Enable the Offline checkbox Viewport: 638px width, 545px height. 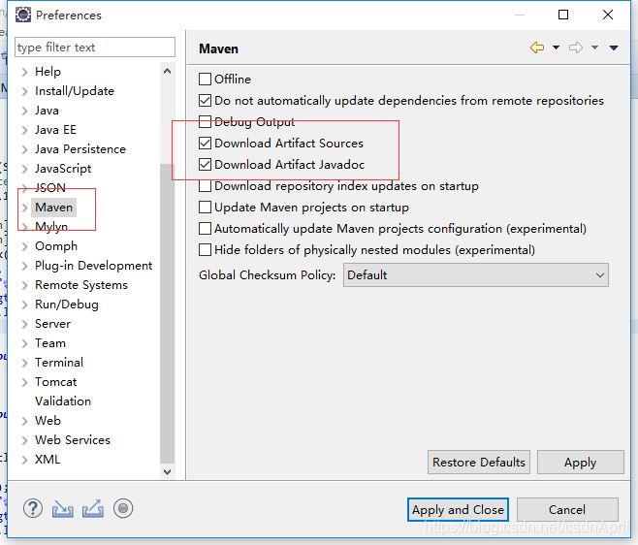(x=206, y=79)
